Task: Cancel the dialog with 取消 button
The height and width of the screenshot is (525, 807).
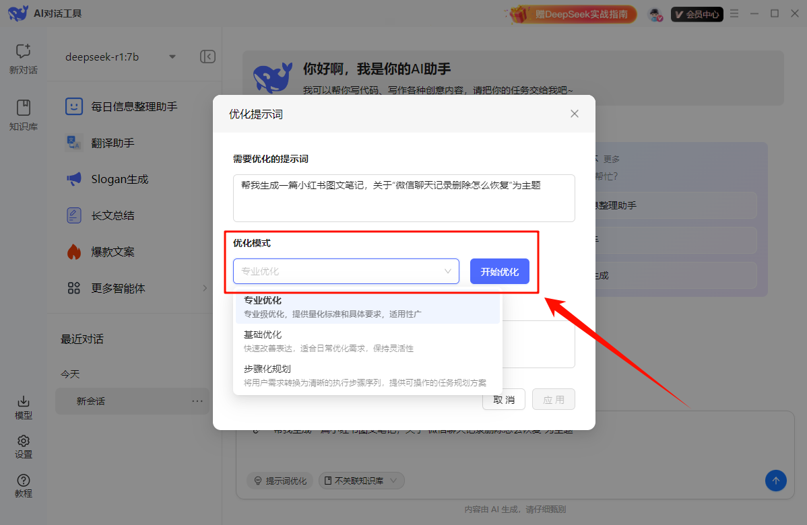Action: click(503, 398)
